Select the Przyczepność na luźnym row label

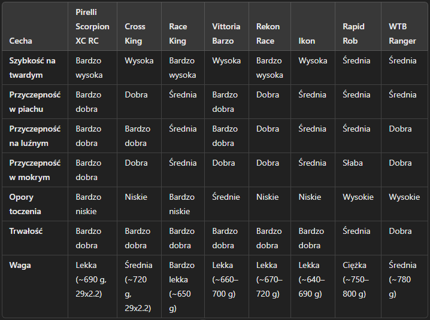[x=35, y=136]
